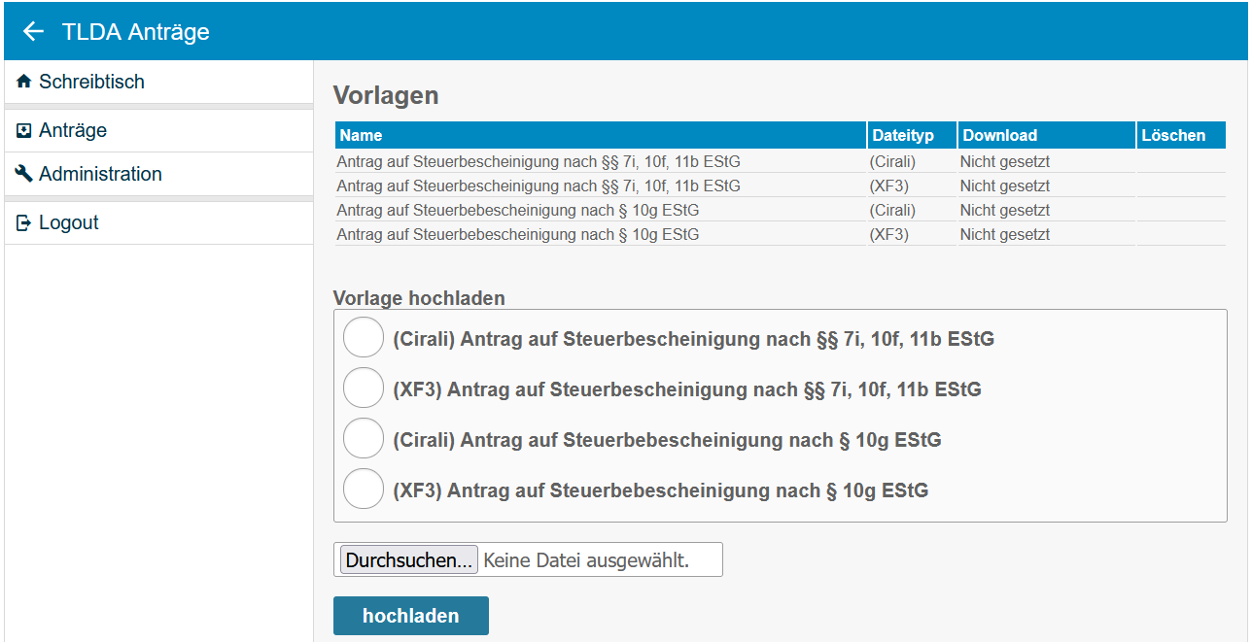The image size is (1252, 642).
Task: Open the Administration section
Action: pos(101,174)
